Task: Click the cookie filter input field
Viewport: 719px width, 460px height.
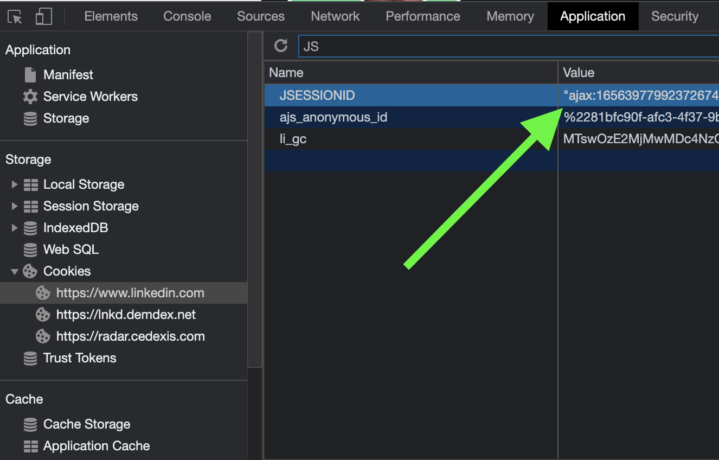Action: coord(509,46)
